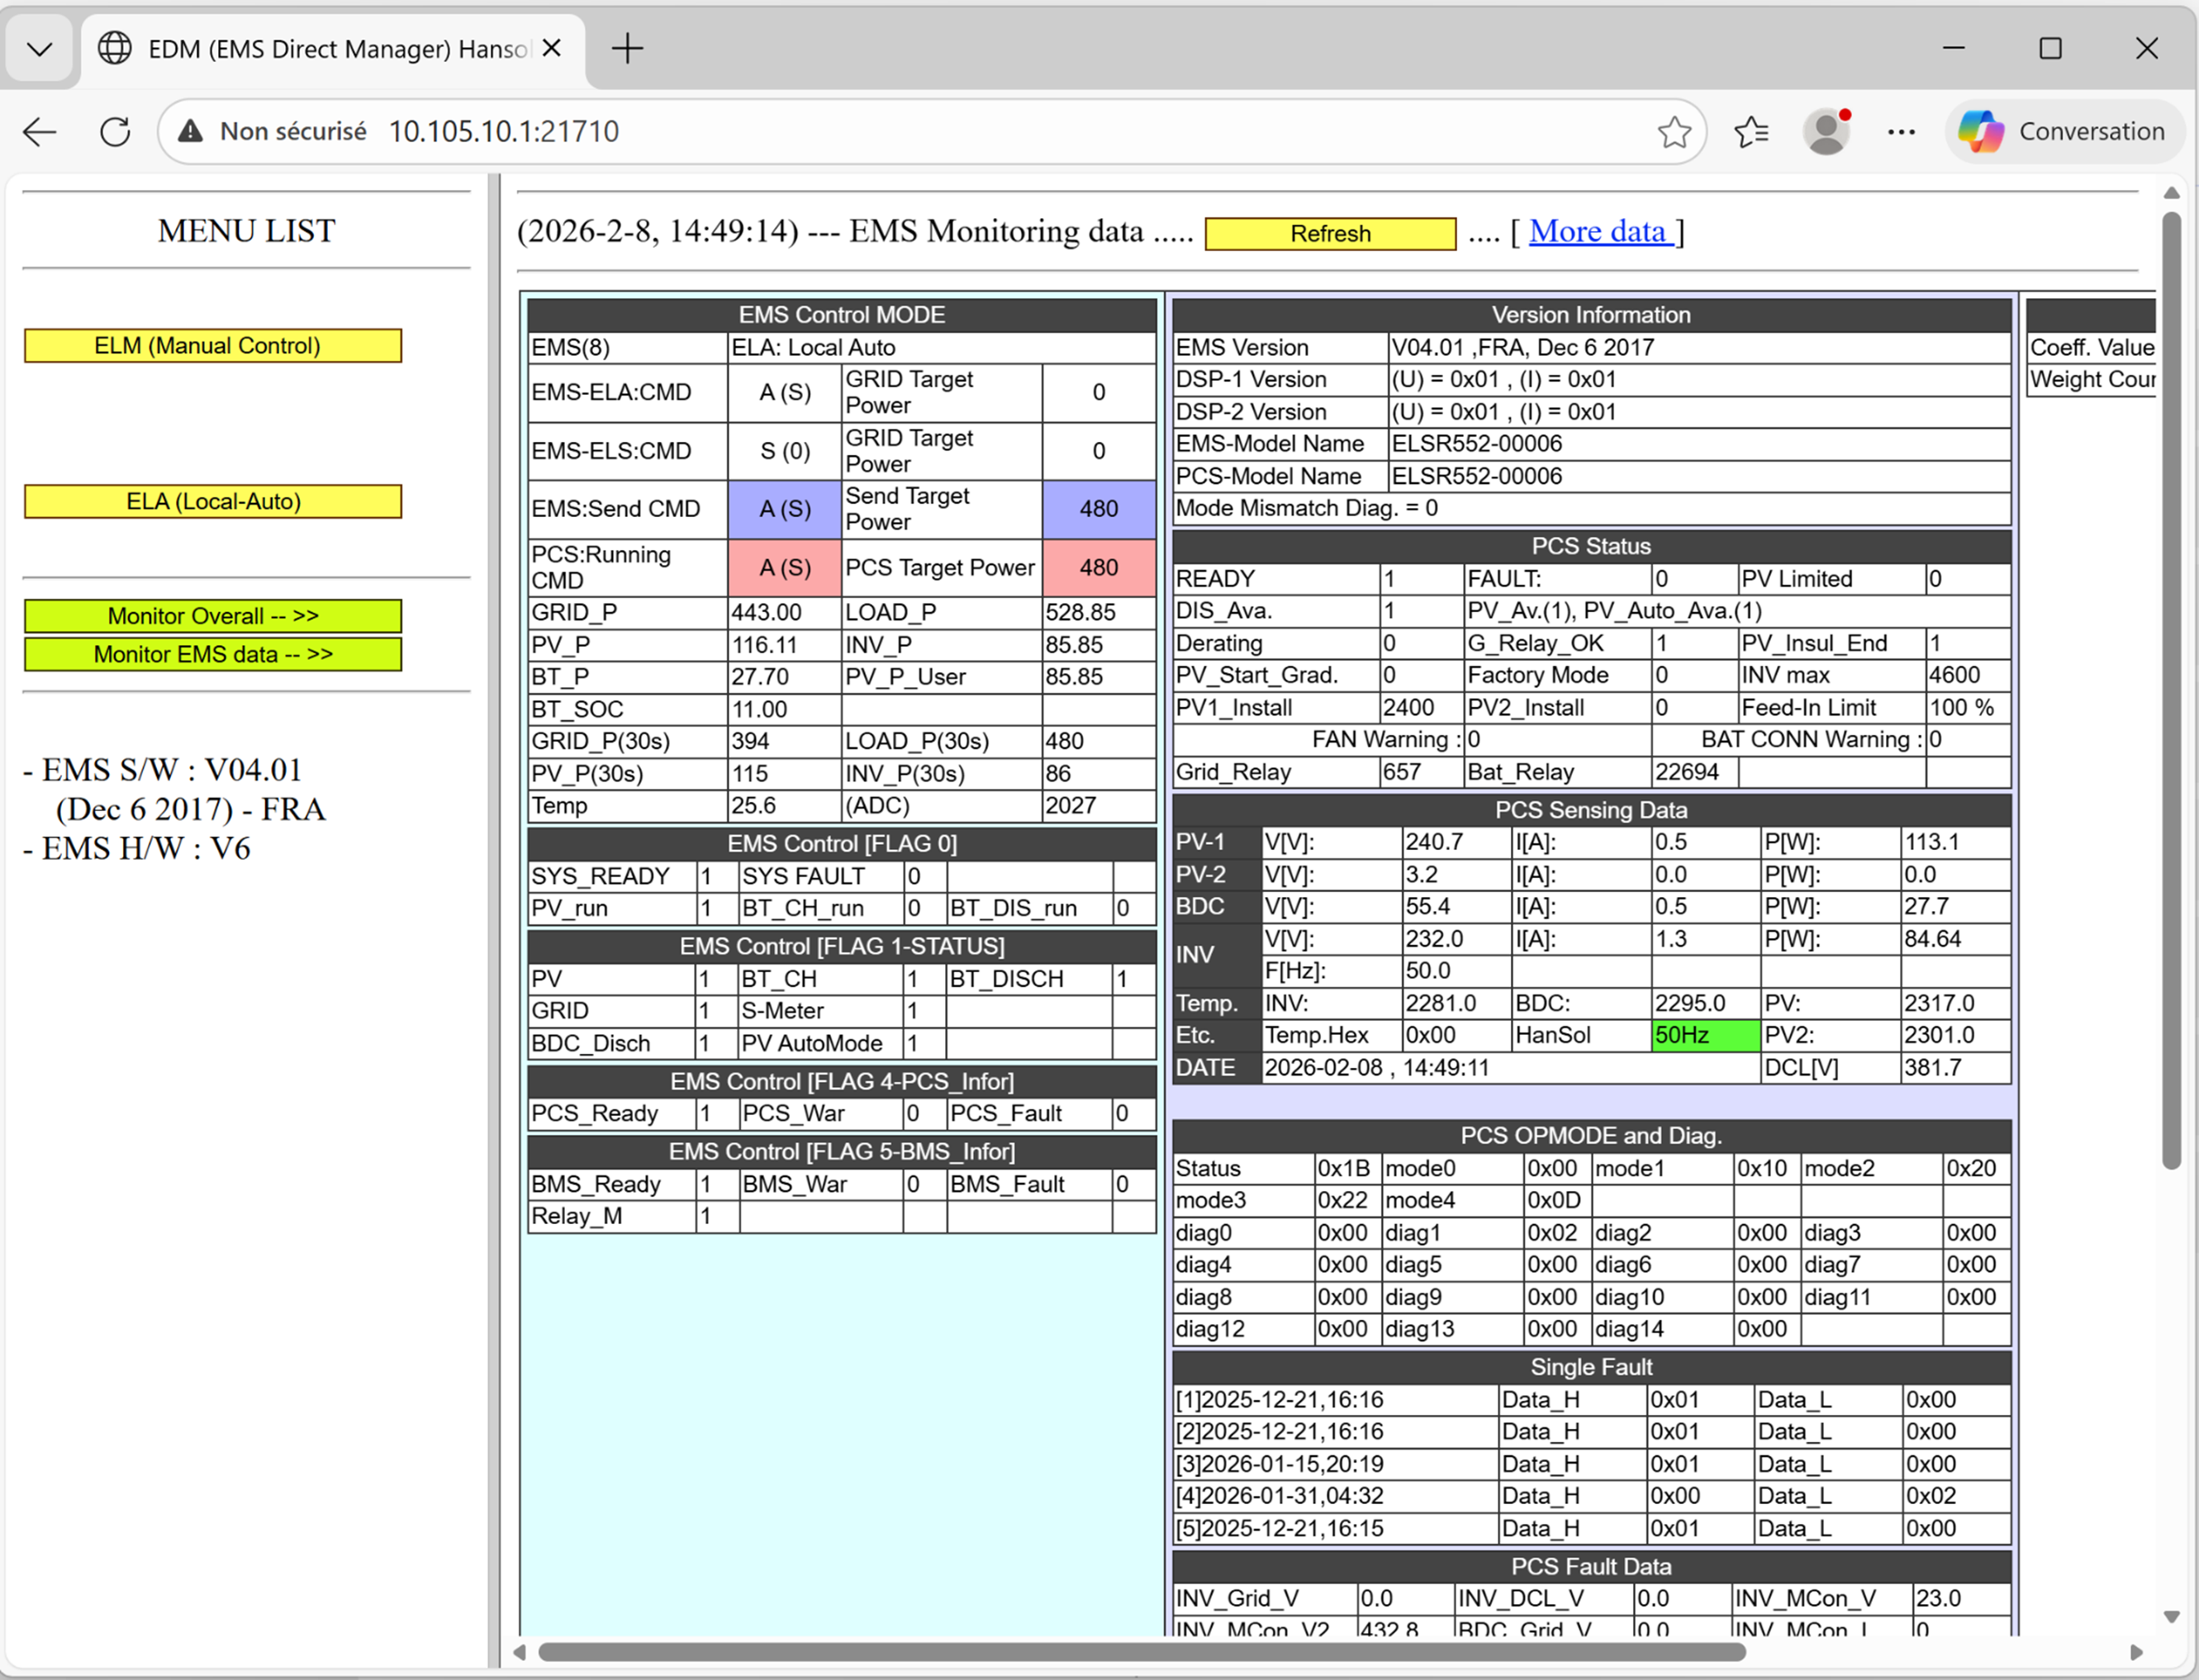Switch to ELA (Local-Auto) mode
This screenshot has width=2199, height=1680.
(213, 502)
